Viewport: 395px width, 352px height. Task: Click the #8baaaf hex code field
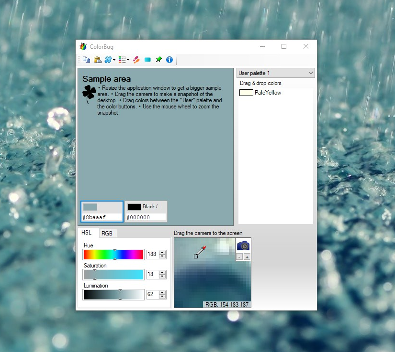tap(102, 217)
